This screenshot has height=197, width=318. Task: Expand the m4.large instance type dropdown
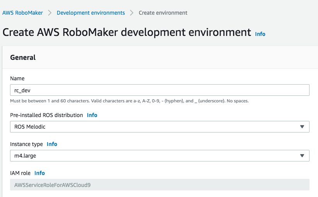pos(160,156)
